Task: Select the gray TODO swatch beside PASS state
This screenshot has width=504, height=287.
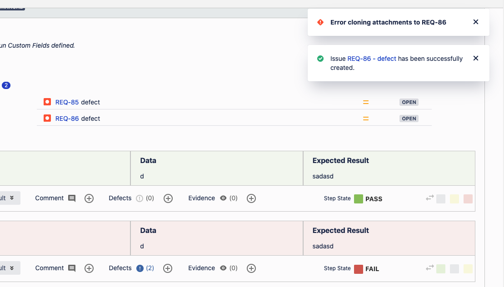Action: click(x=441, y=198)
